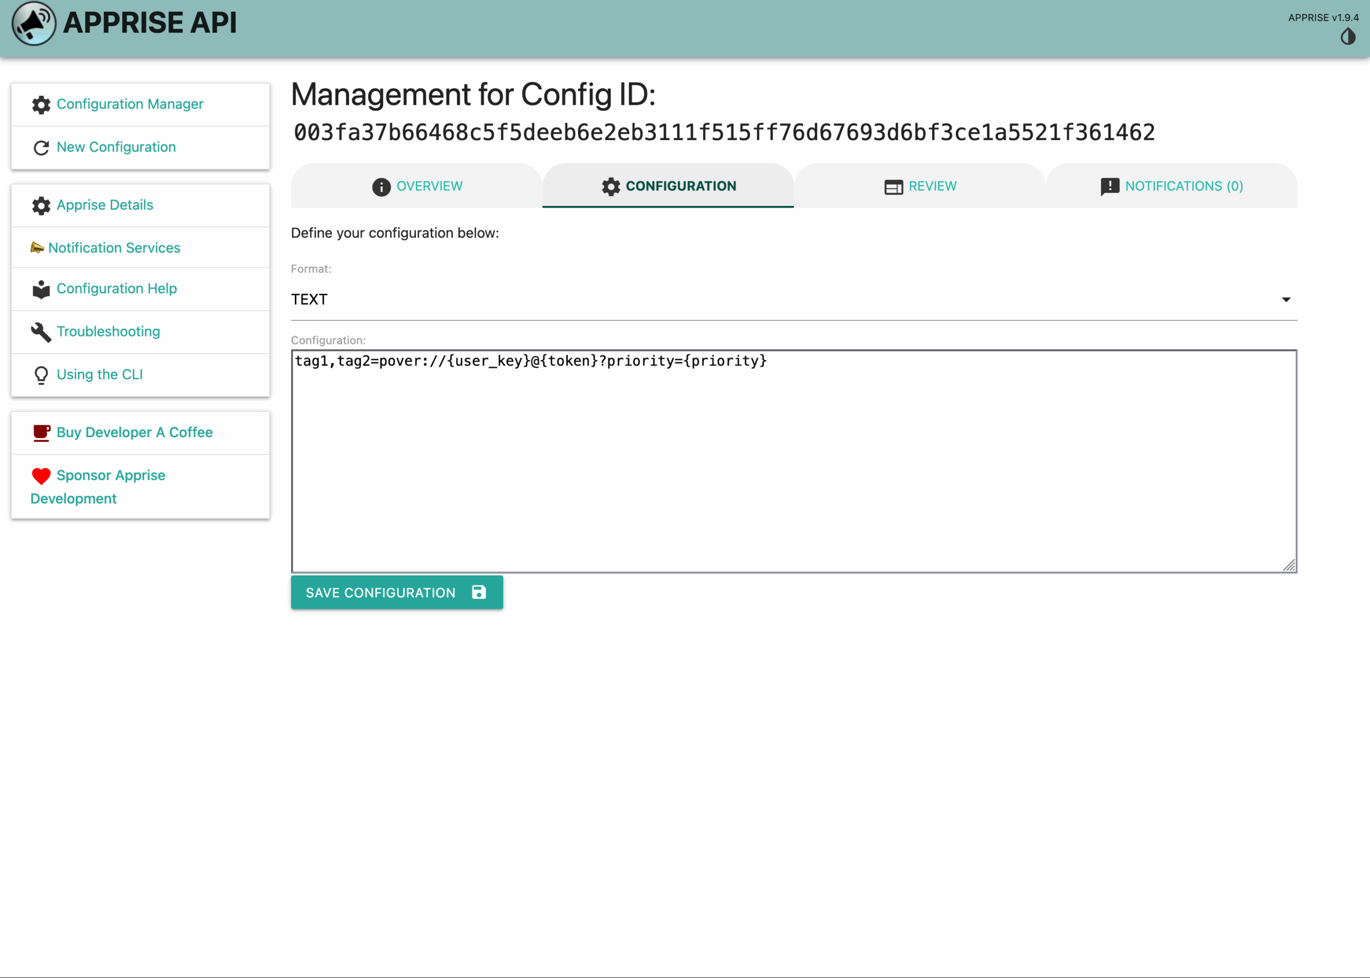Toggle the dark mode contrast icon

1348,37
